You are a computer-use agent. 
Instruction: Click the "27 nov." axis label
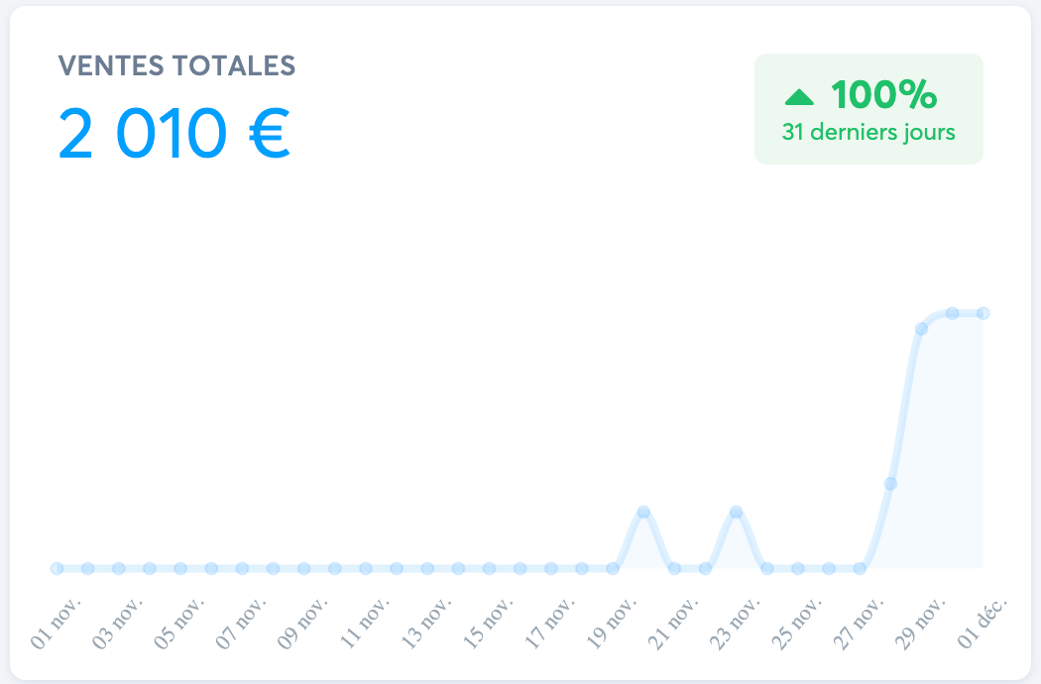coord(859,623)
